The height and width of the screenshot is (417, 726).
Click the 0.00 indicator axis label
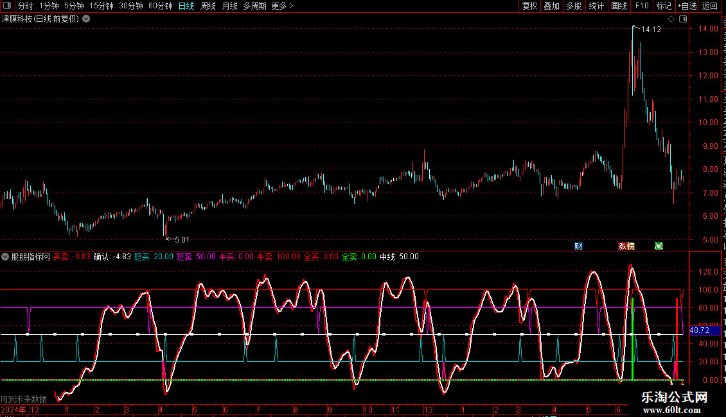tap(710, 380)
